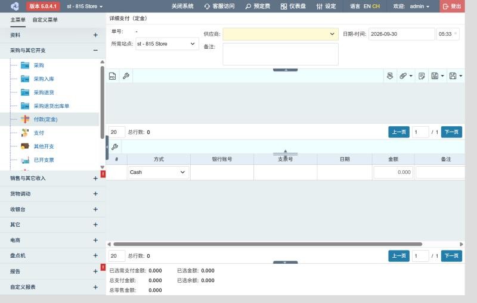Expand the 其它 section
The height and width of the screenshot is (303, 477).
coord(95,224)
